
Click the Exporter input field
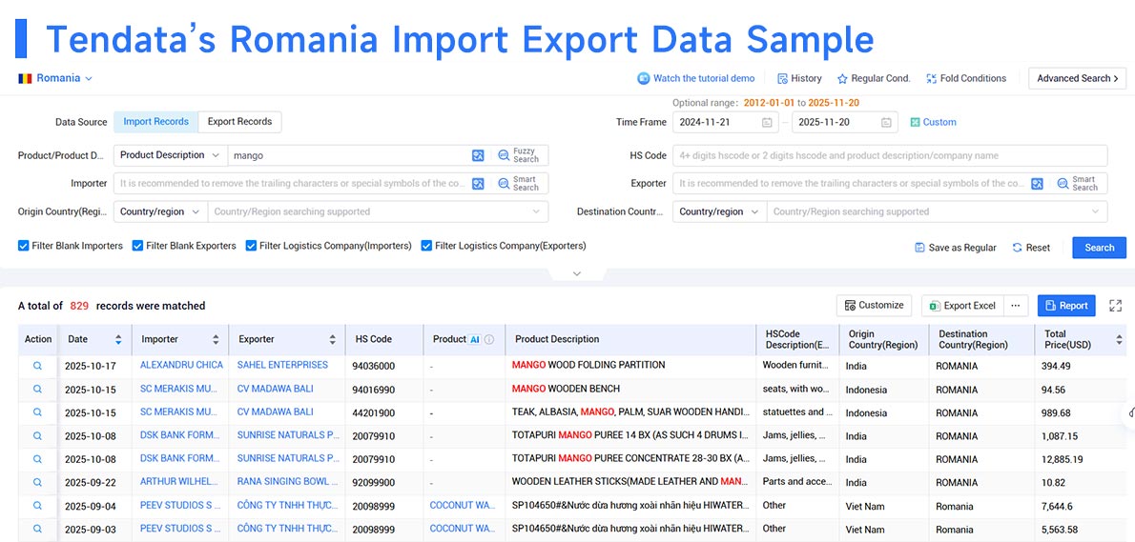pos(851,184)
